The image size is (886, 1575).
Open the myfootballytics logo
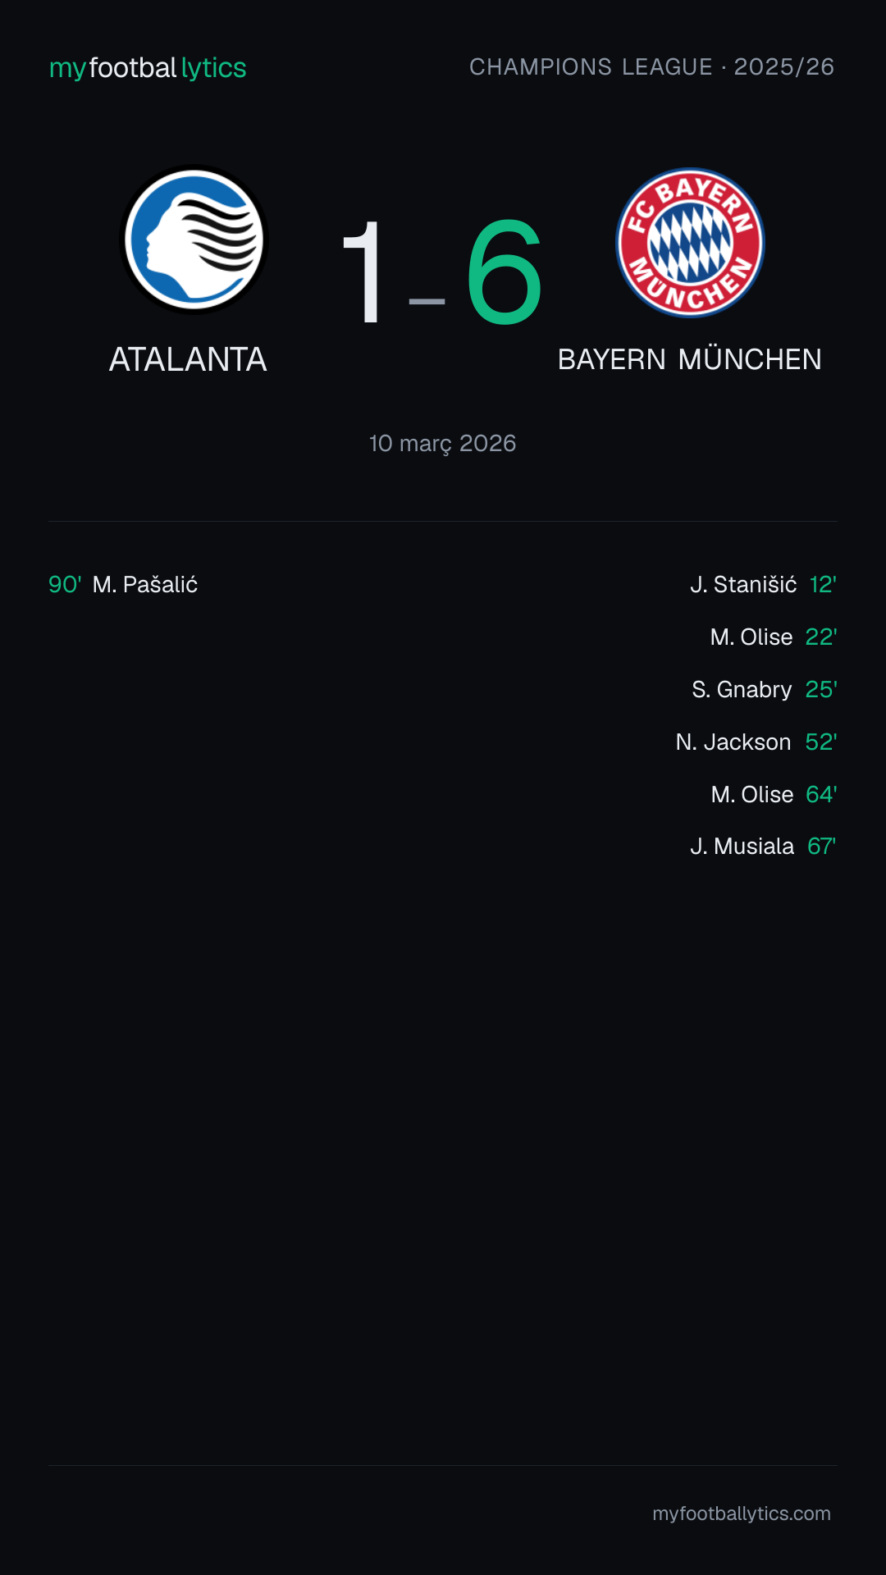click(148, 67)
